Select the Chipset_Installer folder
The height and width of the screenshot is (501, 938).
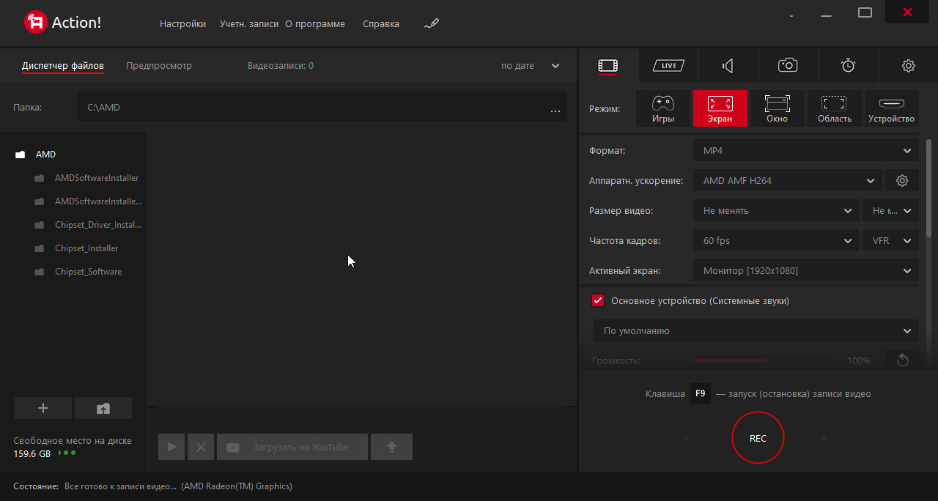click(86, 248)
